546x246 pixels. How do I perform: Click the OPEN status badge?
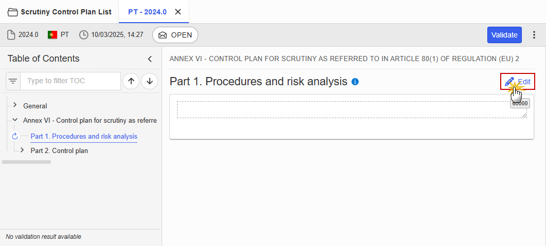tap(175, 35)
